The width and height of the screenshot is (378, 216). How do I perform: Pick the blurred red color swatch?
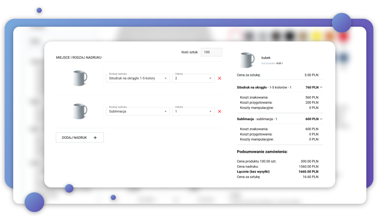[x=344, y=36]
